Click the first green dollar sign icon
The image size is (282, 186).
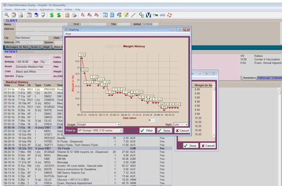point(52,15)
